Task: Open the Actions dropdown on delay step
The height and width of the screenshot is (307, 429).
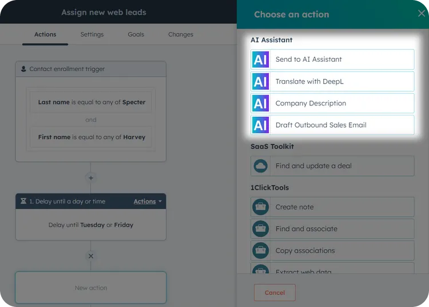Action: 148,202
